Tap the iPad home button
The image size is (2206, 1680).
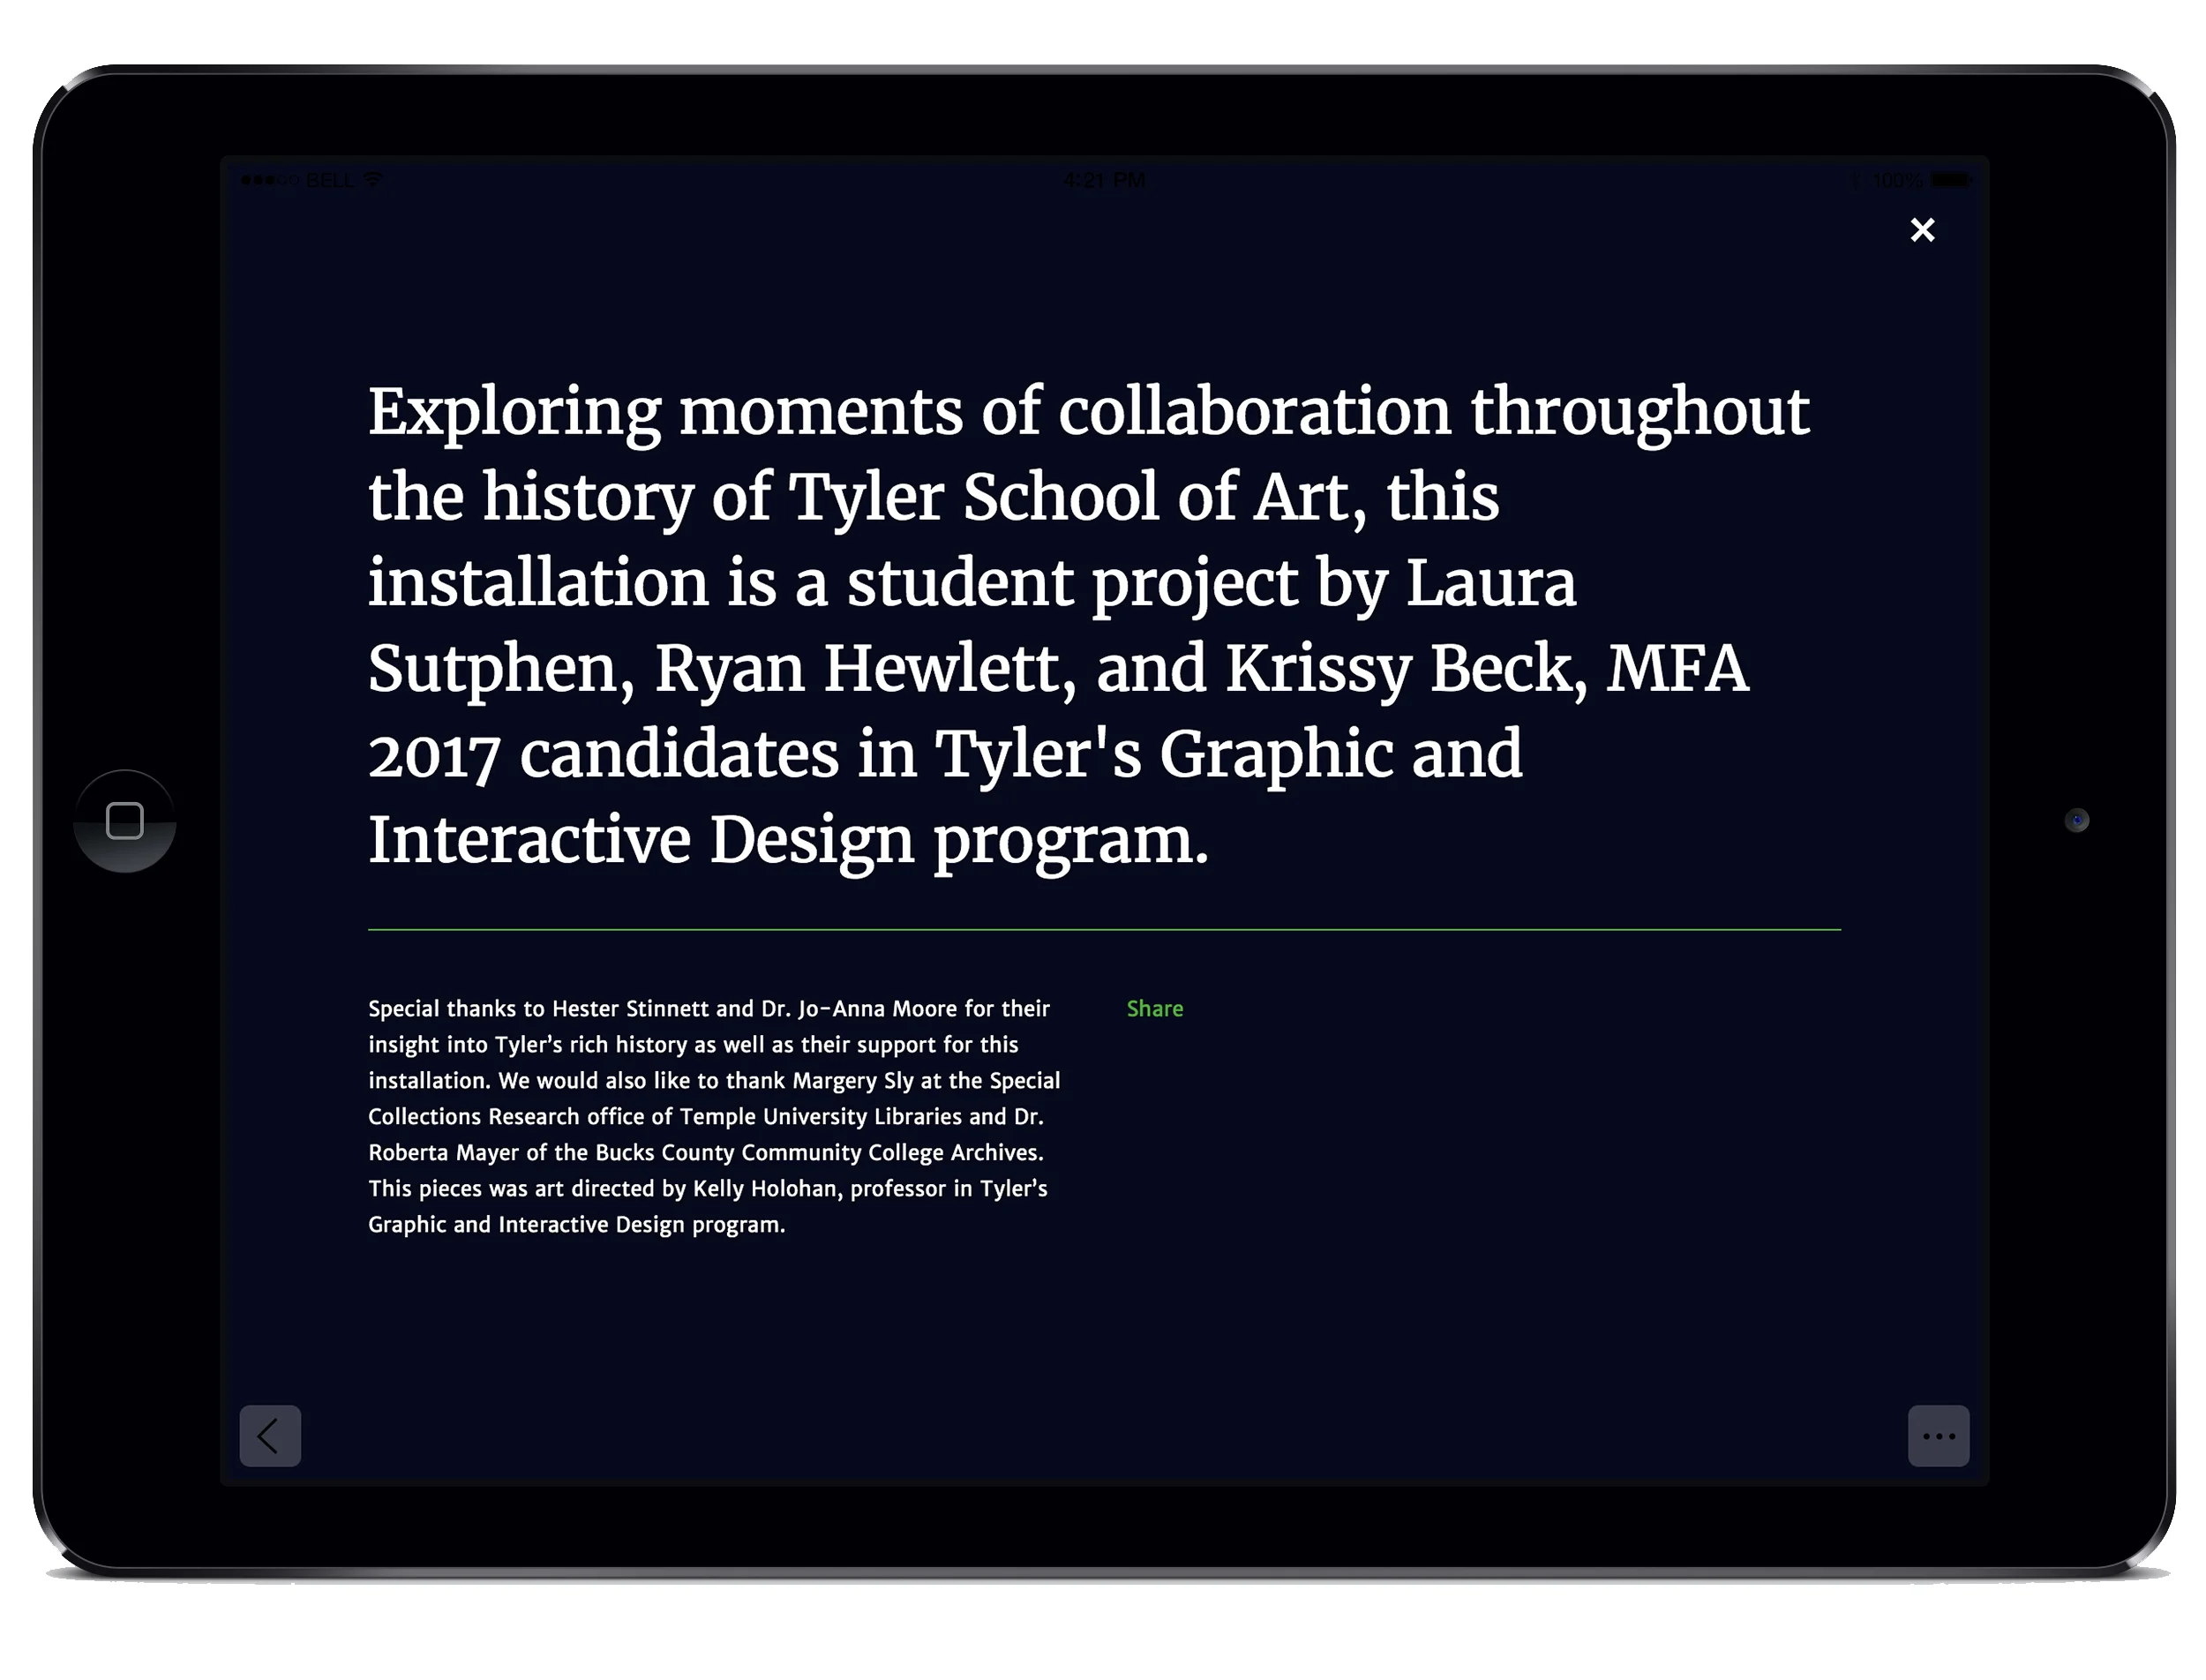point(125,821)
